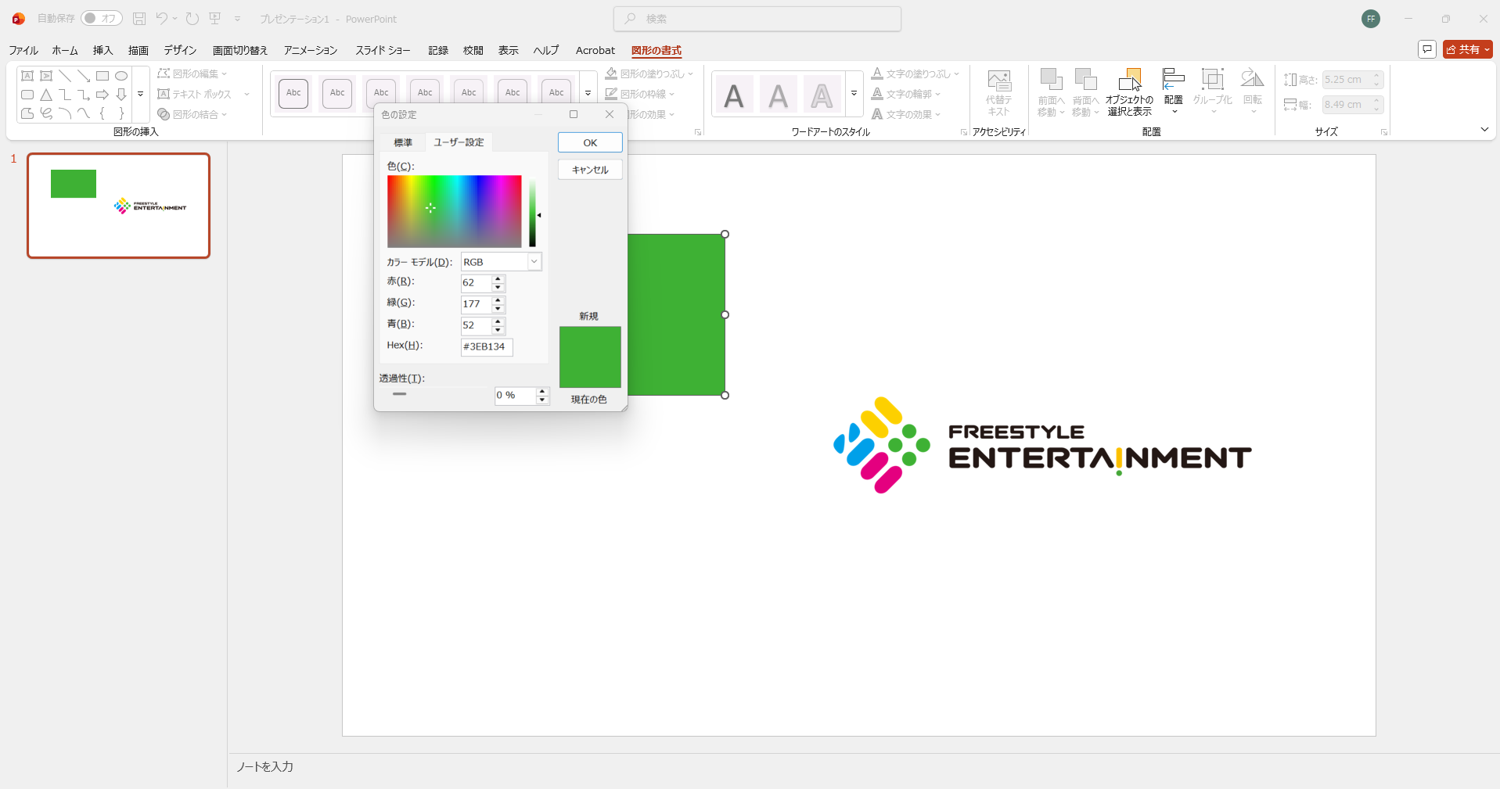Click the alt text (代替テキスト) icon
The image size is (1500, 789).
(998, 92)
